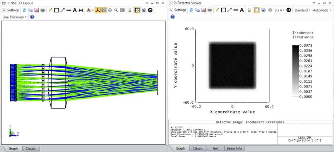Click the Incoherent Irradiance grayscale color bar
Viewport: 334px width, 152px height.
click(295, 71)
